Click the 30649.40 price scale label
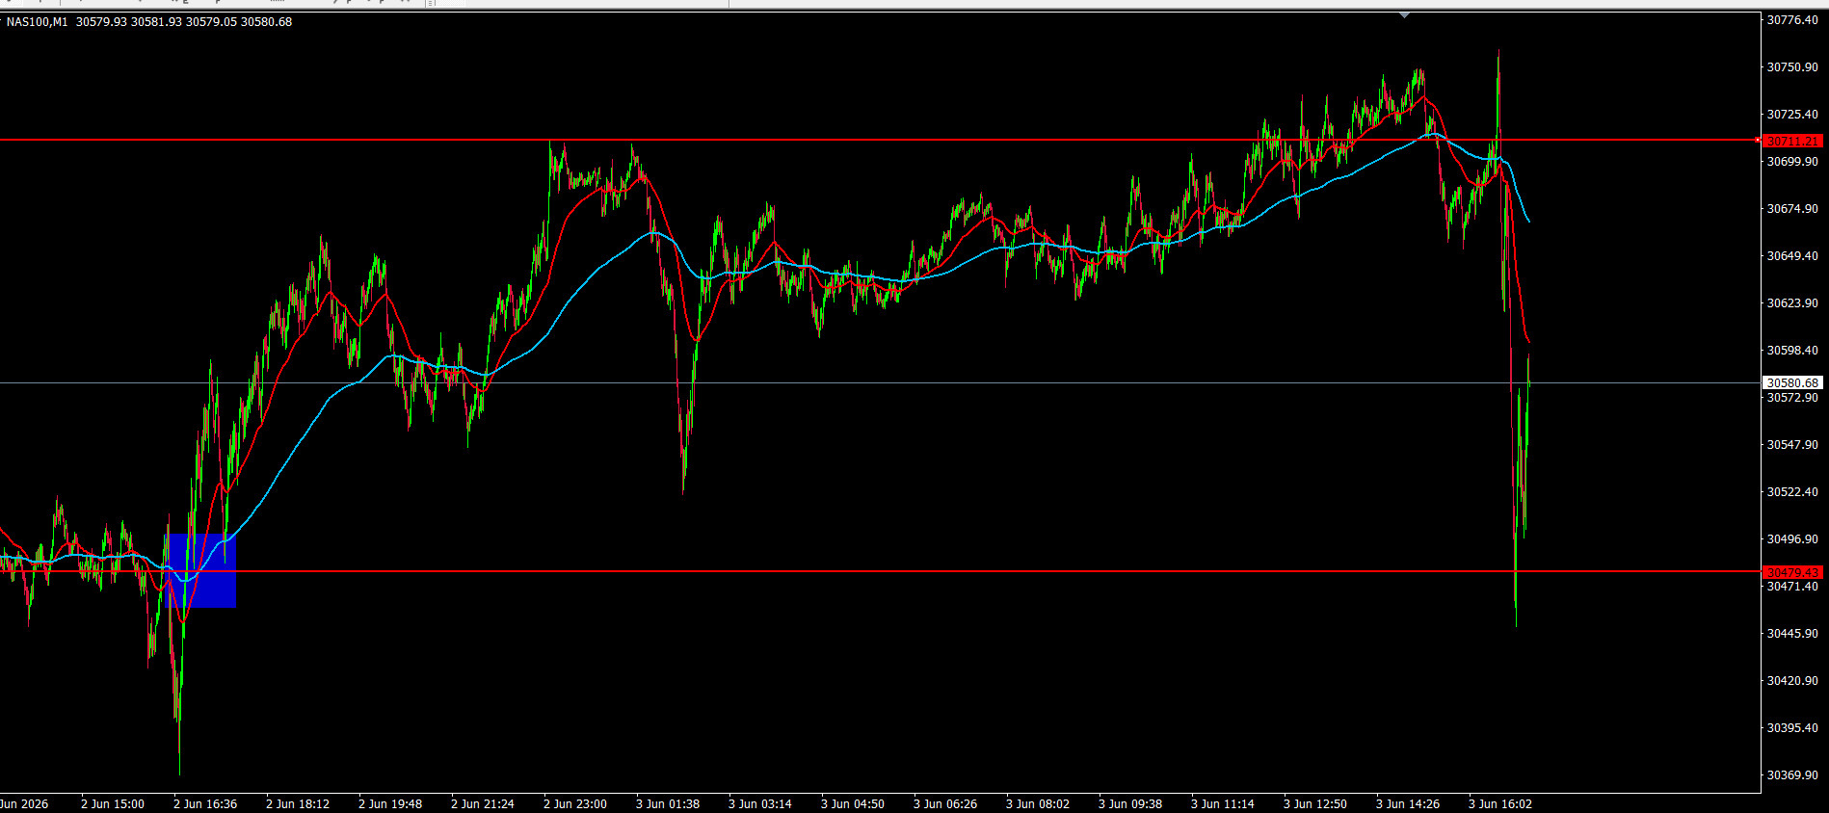1829x813 pixels. point(1792,255)
